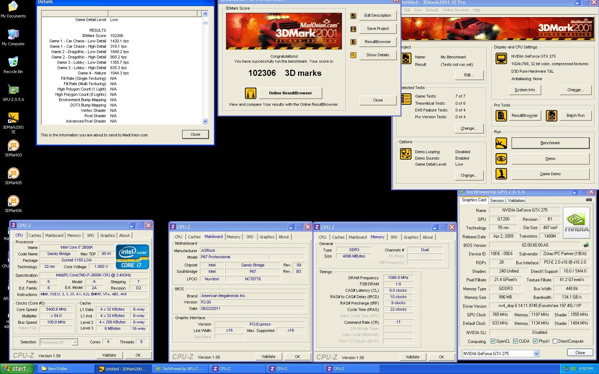Launch the 3DMark05 desktop shortcut

click(13, 176)
